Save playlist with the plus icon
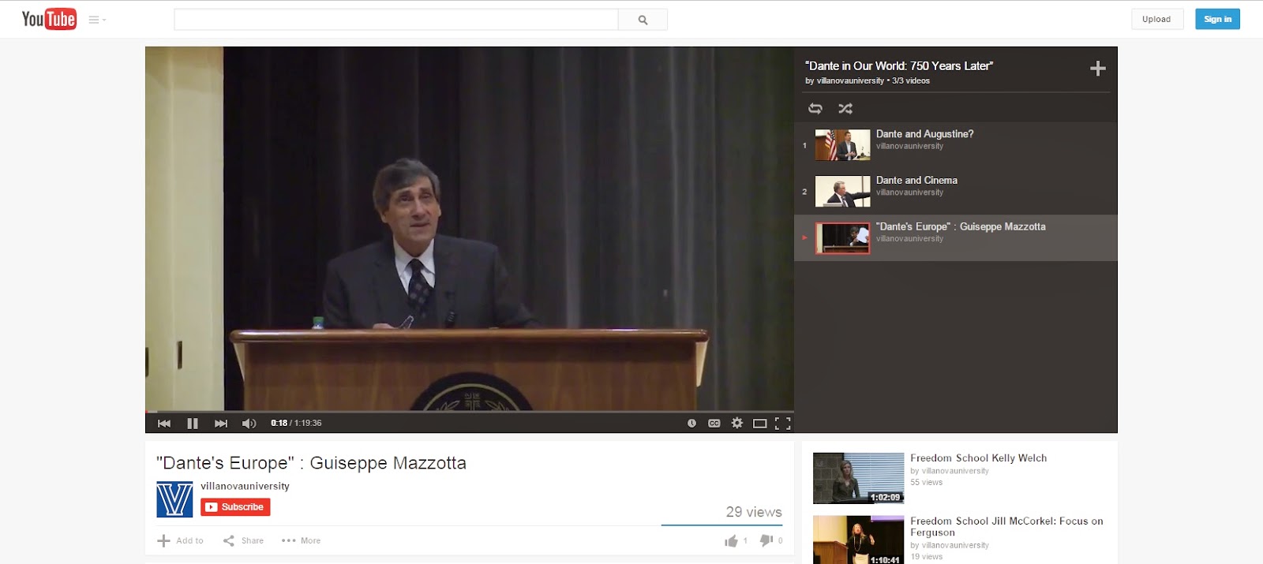 click(x=1097, y=69)
